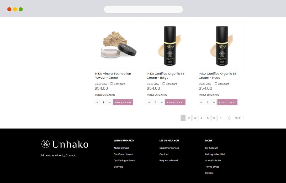Decrease quantity for BB Cream Nude
Viewport: 286px width, 183px height.
point(201,102)
